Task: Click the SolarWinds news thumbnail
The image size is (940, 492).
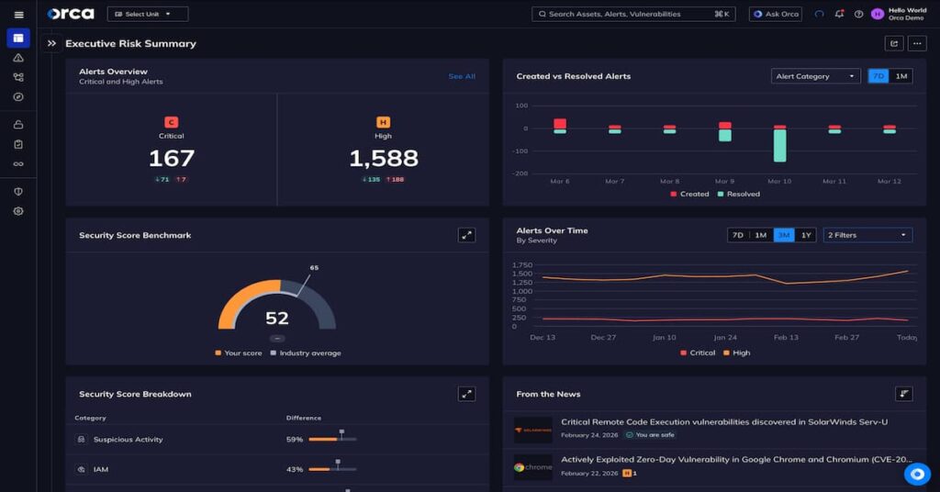Action: point(533,430)
